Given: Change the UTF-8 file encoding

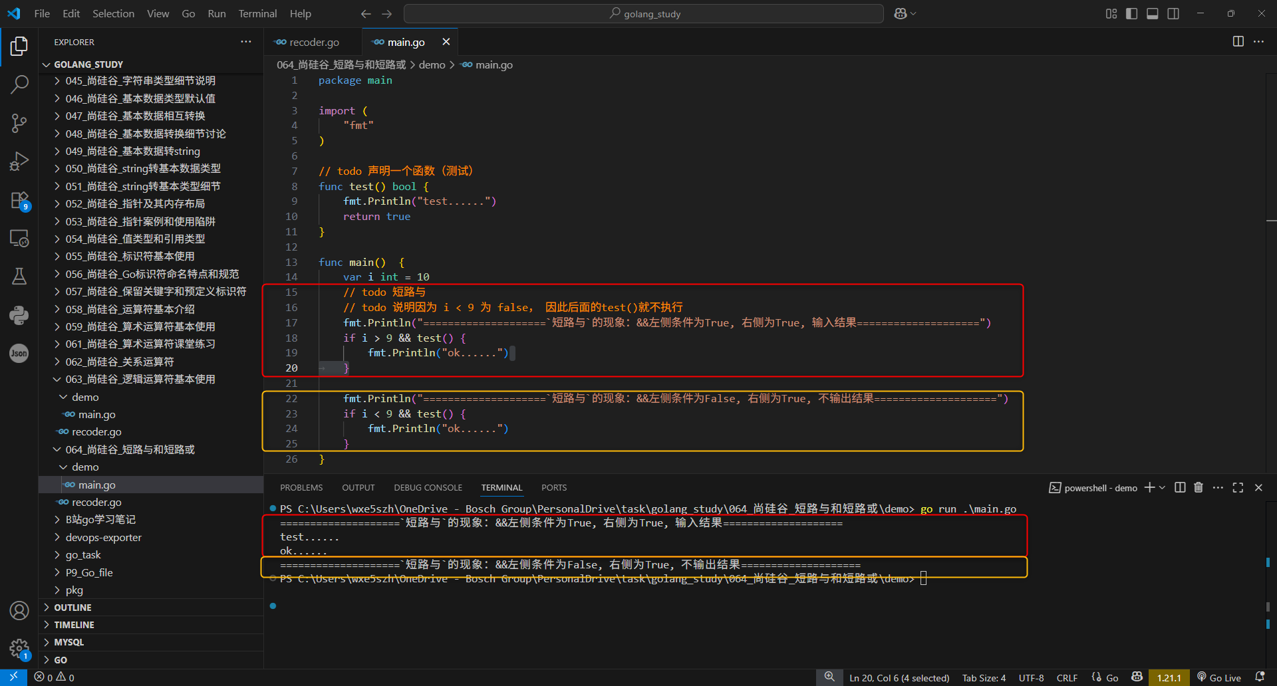Looking at the screenshot, I should click(x=1031, y=677).
